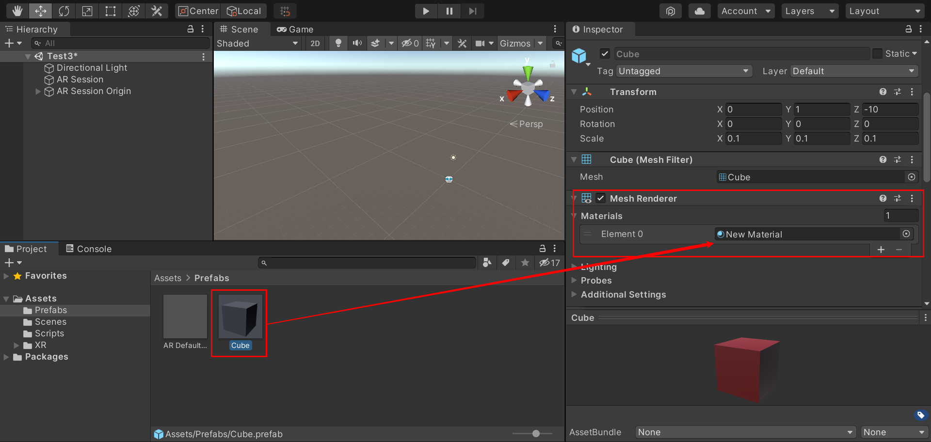
Task: Add a material element with plus
Action: coord(881,250)
